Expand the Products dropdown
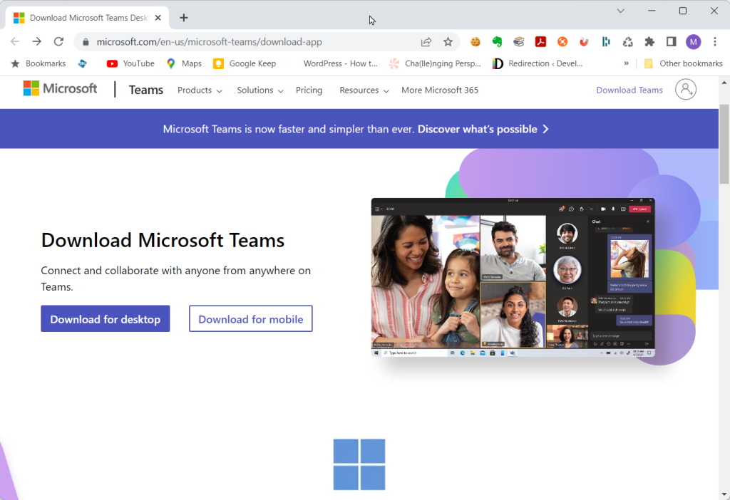 (x=200, y=90)
